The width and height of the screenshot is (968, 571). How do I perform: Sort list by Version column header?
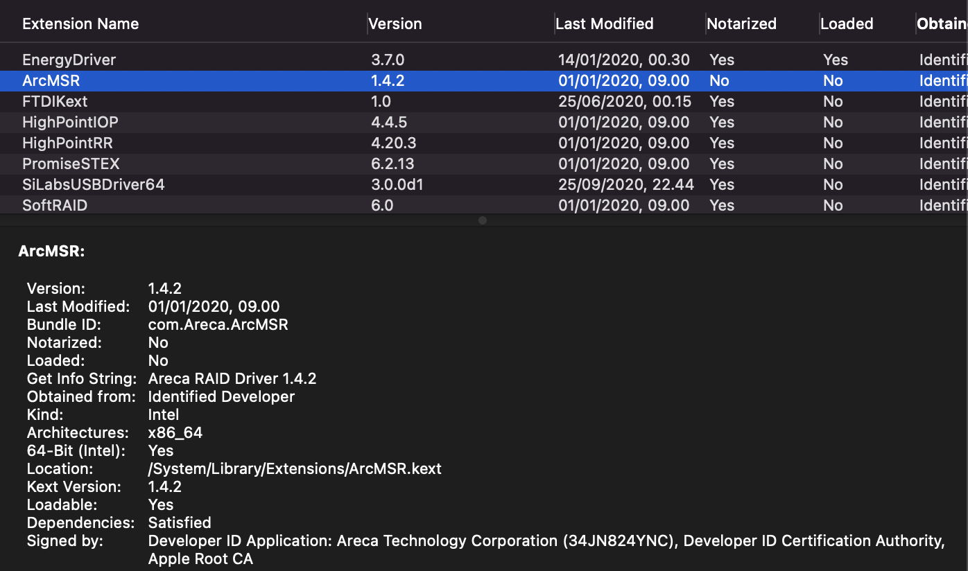[395, 24]
